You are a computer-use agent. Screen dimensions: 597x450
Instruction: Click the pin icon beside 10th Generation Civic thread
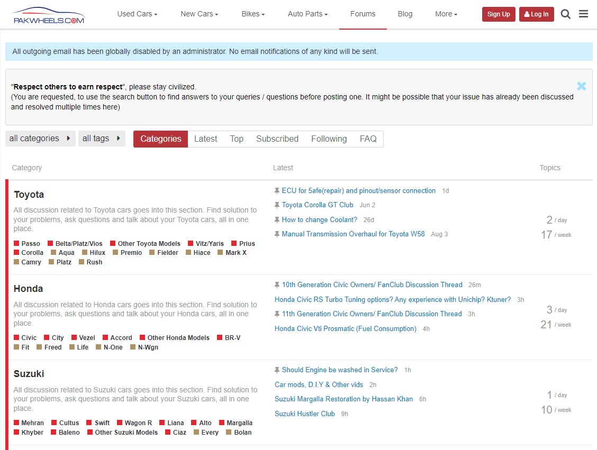(x=277, y=285)
